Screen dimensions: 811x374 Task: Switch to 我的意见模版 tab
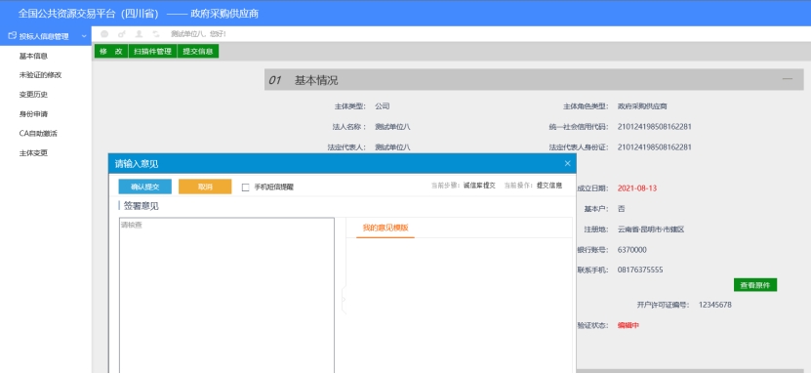pyautogui.click(x=385, y=228)
